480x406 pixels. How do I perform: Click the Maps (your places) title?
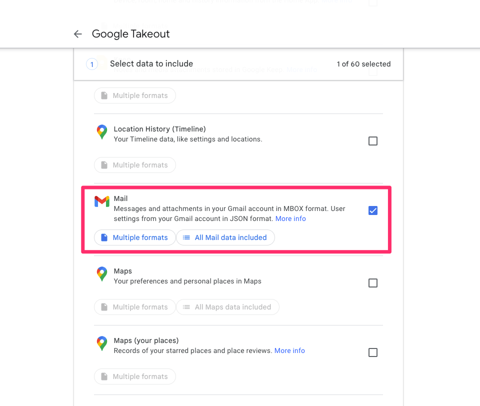coord(146,340)
